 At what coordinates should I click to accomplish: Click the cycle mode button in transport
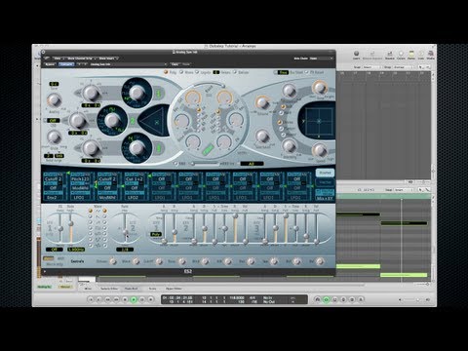327,299
